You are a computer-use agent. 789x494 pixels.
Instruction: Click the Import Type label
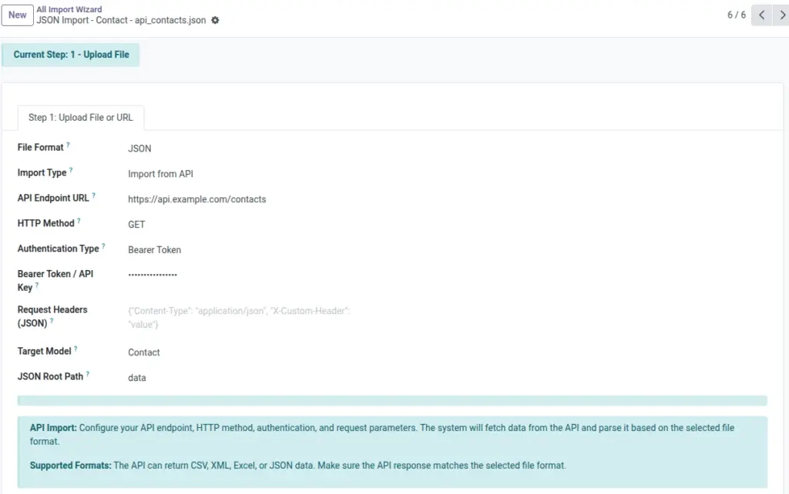pos(42,173)
